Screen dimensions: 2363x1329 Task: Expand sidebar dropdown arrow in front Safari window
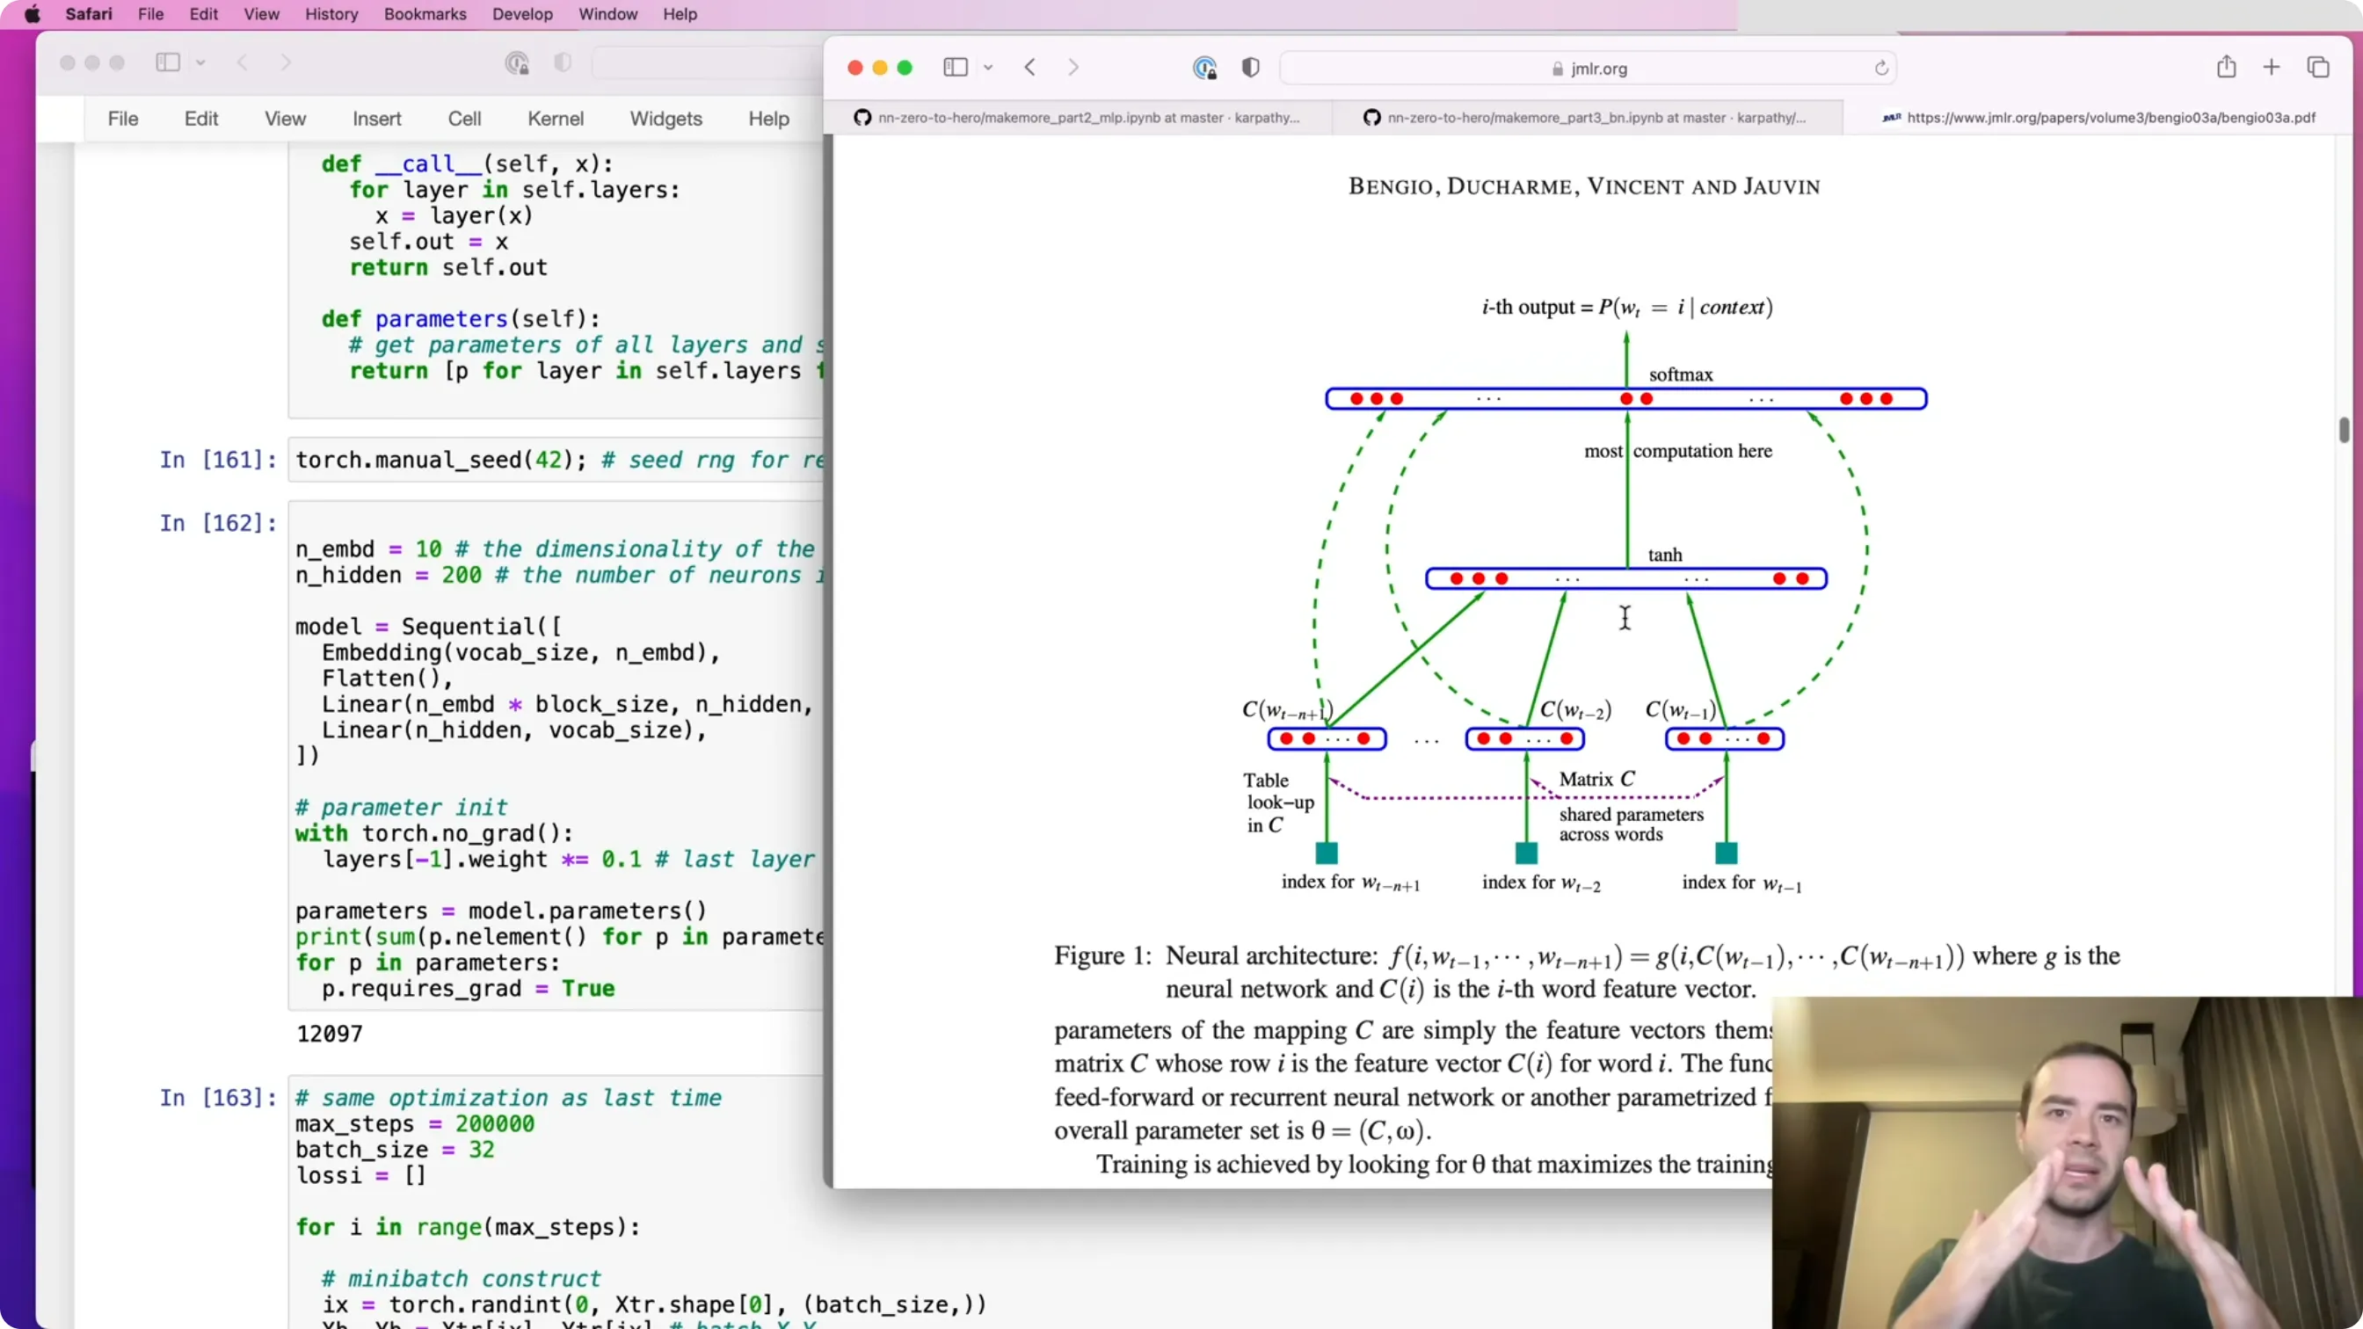pos(988,68)
